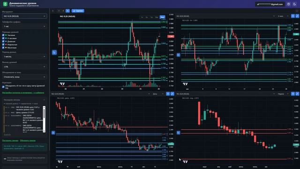Click the pencil edit button in bottom-right chart header
300x169 pixels.
click(x=297, y=94)
